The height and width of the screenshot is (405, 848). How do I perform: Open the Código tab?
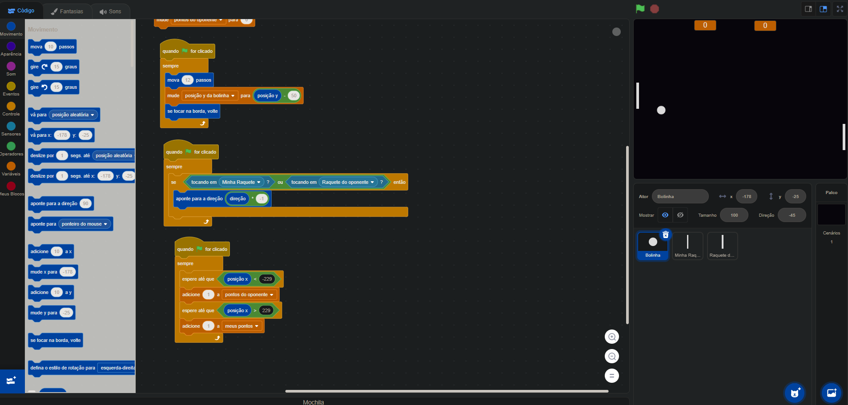(x=21, y=11)
